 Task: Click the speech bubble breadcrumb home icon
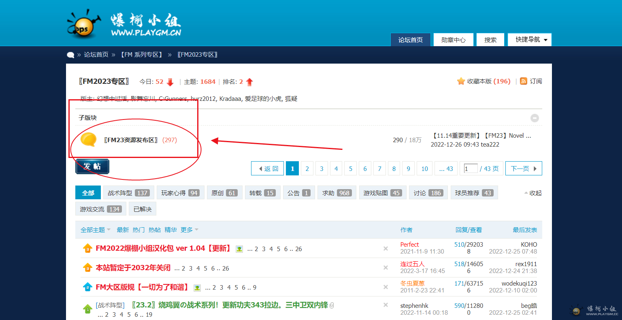[70, 55]
